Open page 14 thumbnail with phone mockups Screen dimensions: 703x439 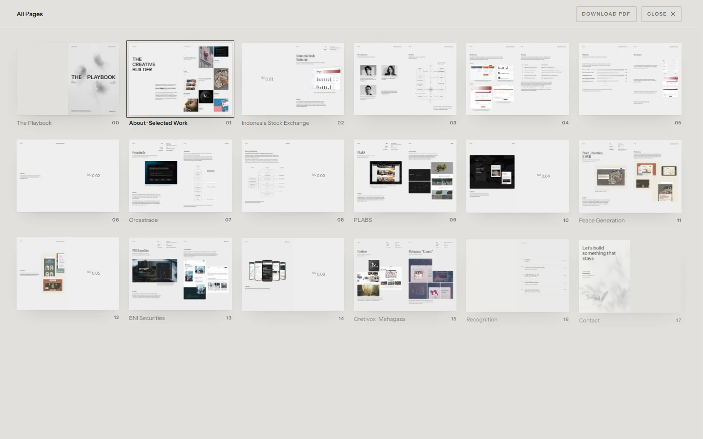point(293,275)
